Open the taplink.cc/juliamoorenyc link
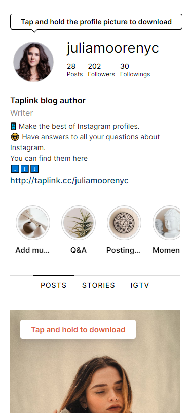Screen dimensions: 190x413 click(x=69, y=180)
